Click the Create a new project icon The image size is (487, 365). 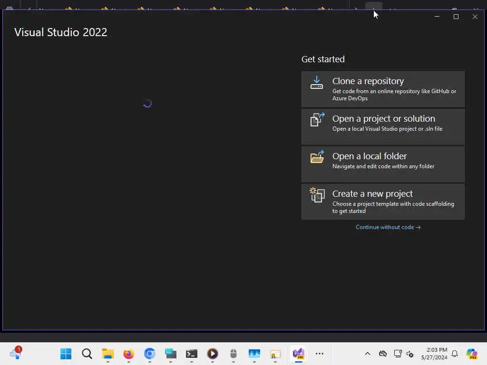click(317, 195)
